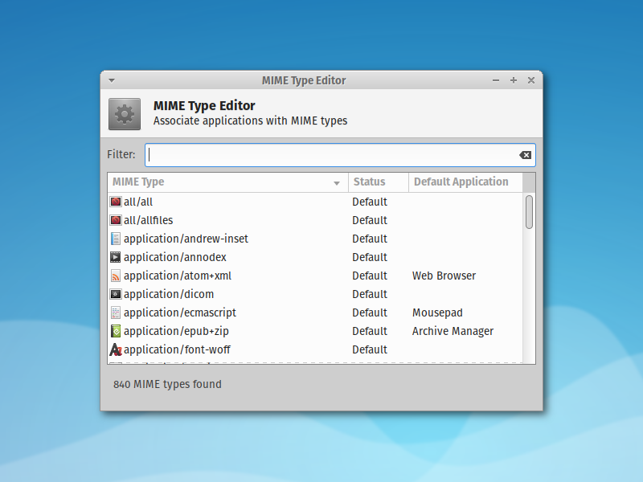
Task: Click the Web Browser entry for application/atom+xml
Action: coord(444,276)
